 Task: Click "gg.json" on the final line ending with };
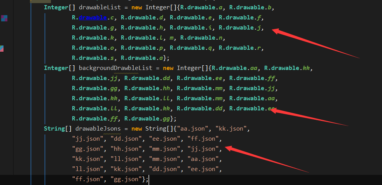click(x=126, y=179)
